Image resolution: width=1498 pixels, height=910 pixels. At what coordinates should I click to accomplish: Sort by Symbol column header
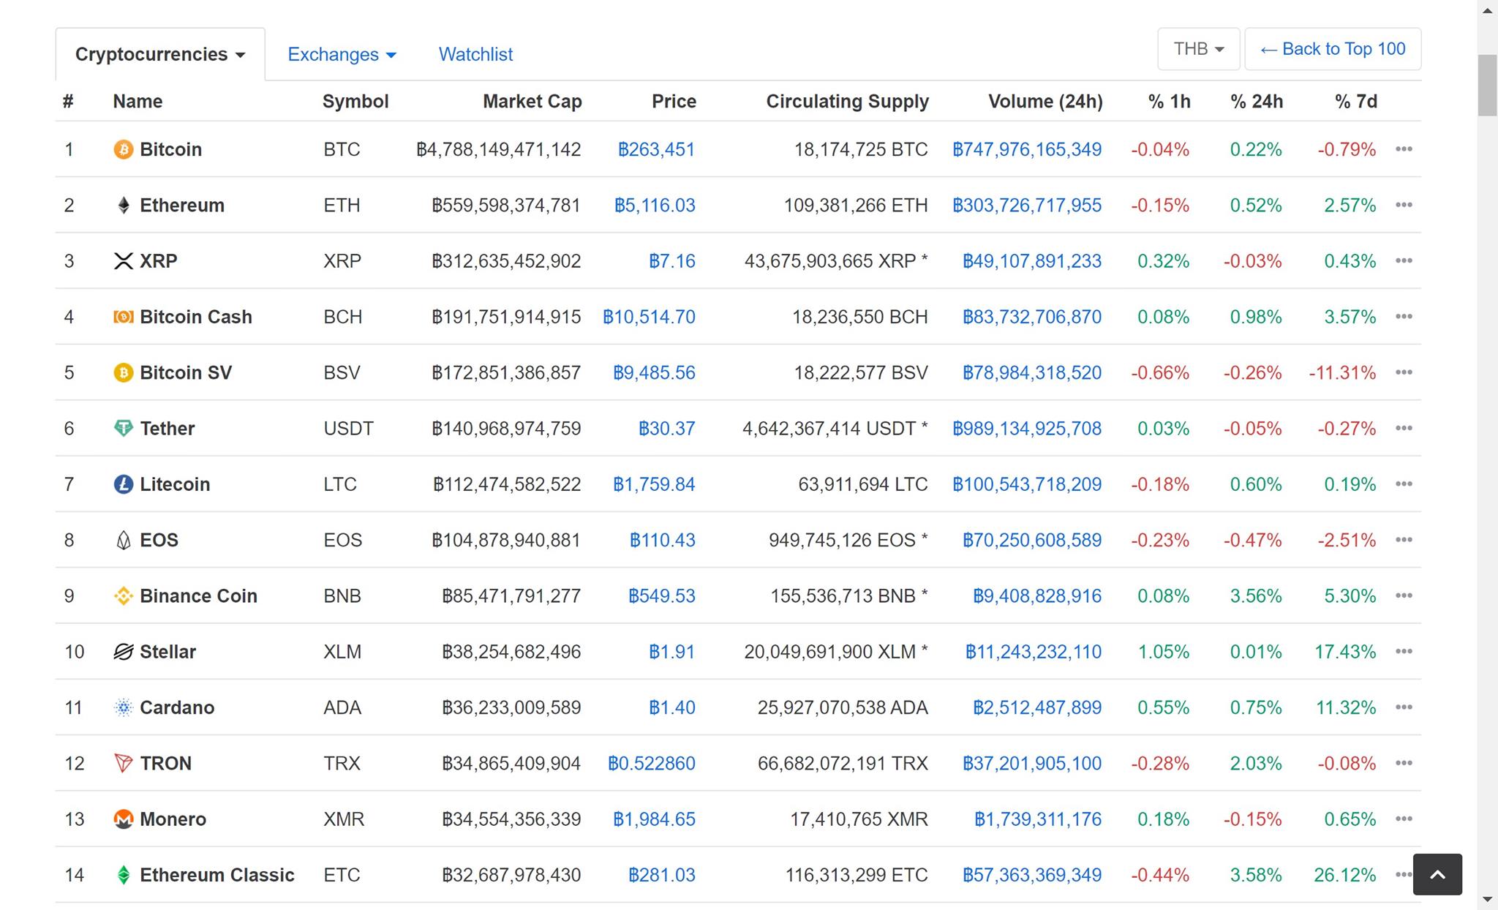click(355, 101)
